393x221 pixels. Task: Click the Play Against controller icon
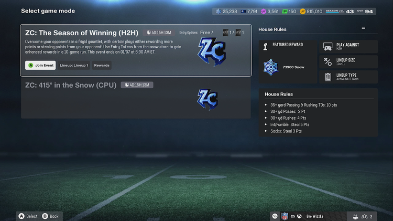pos(327,47)
